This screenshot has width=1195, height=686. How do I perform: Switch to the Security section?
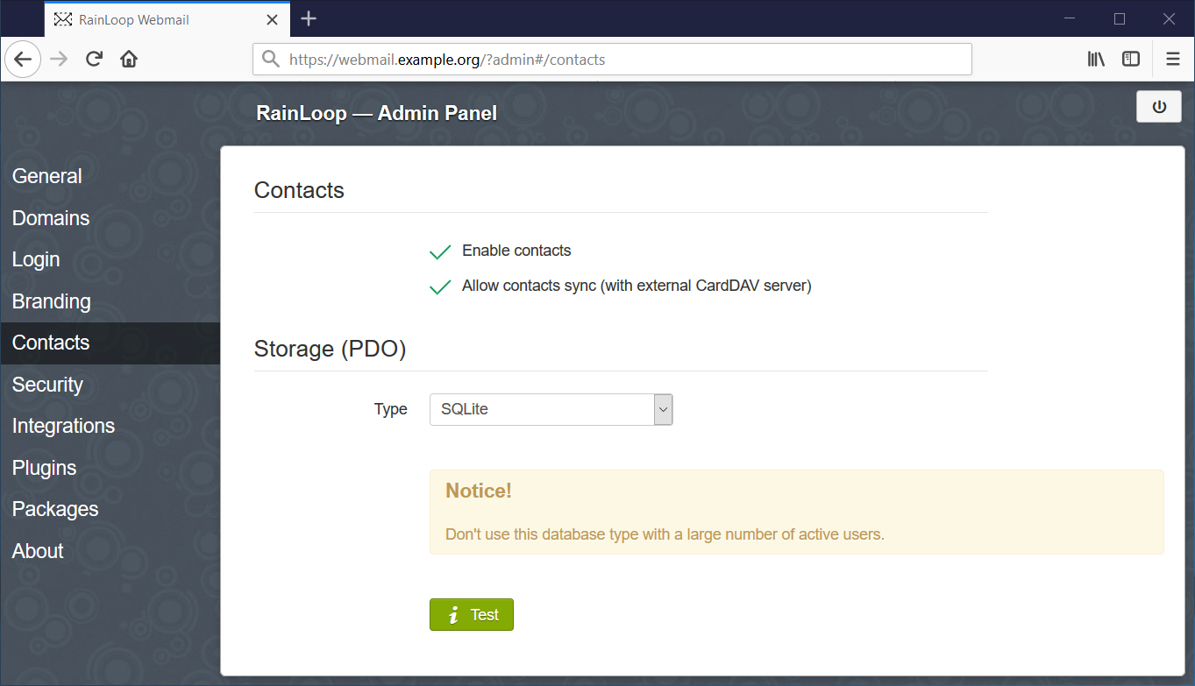[x=47, y=385]
